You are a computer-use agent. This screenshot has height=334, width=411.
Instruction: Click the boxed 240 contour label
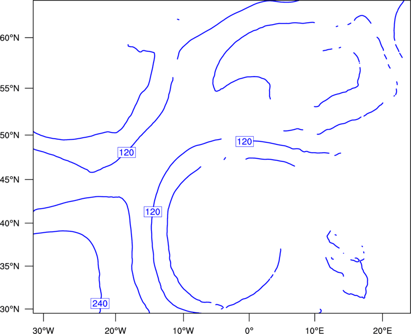(x=100, y=303)
